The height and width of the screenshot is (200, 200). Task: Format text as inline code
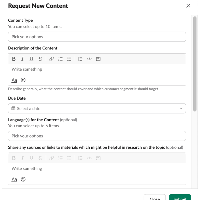[89, 59]
